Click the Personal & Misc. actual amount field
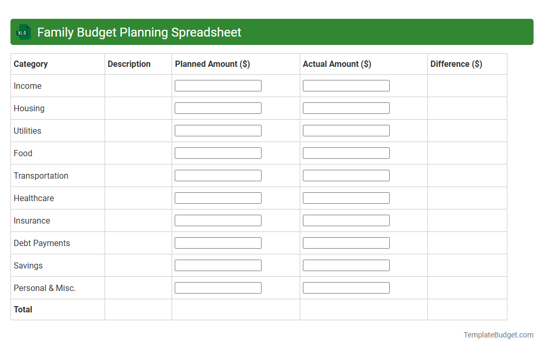This screenshot has height=350, width=544. click(346, 287)
